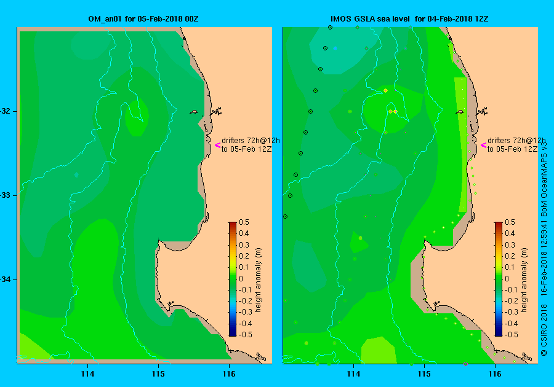Click the -32 latitude axis label
Image resolution: width=554 pixels, height=387 pixels.
6,111
